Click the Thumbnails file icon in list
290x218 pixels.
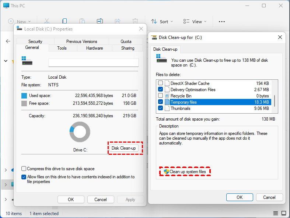167,108
